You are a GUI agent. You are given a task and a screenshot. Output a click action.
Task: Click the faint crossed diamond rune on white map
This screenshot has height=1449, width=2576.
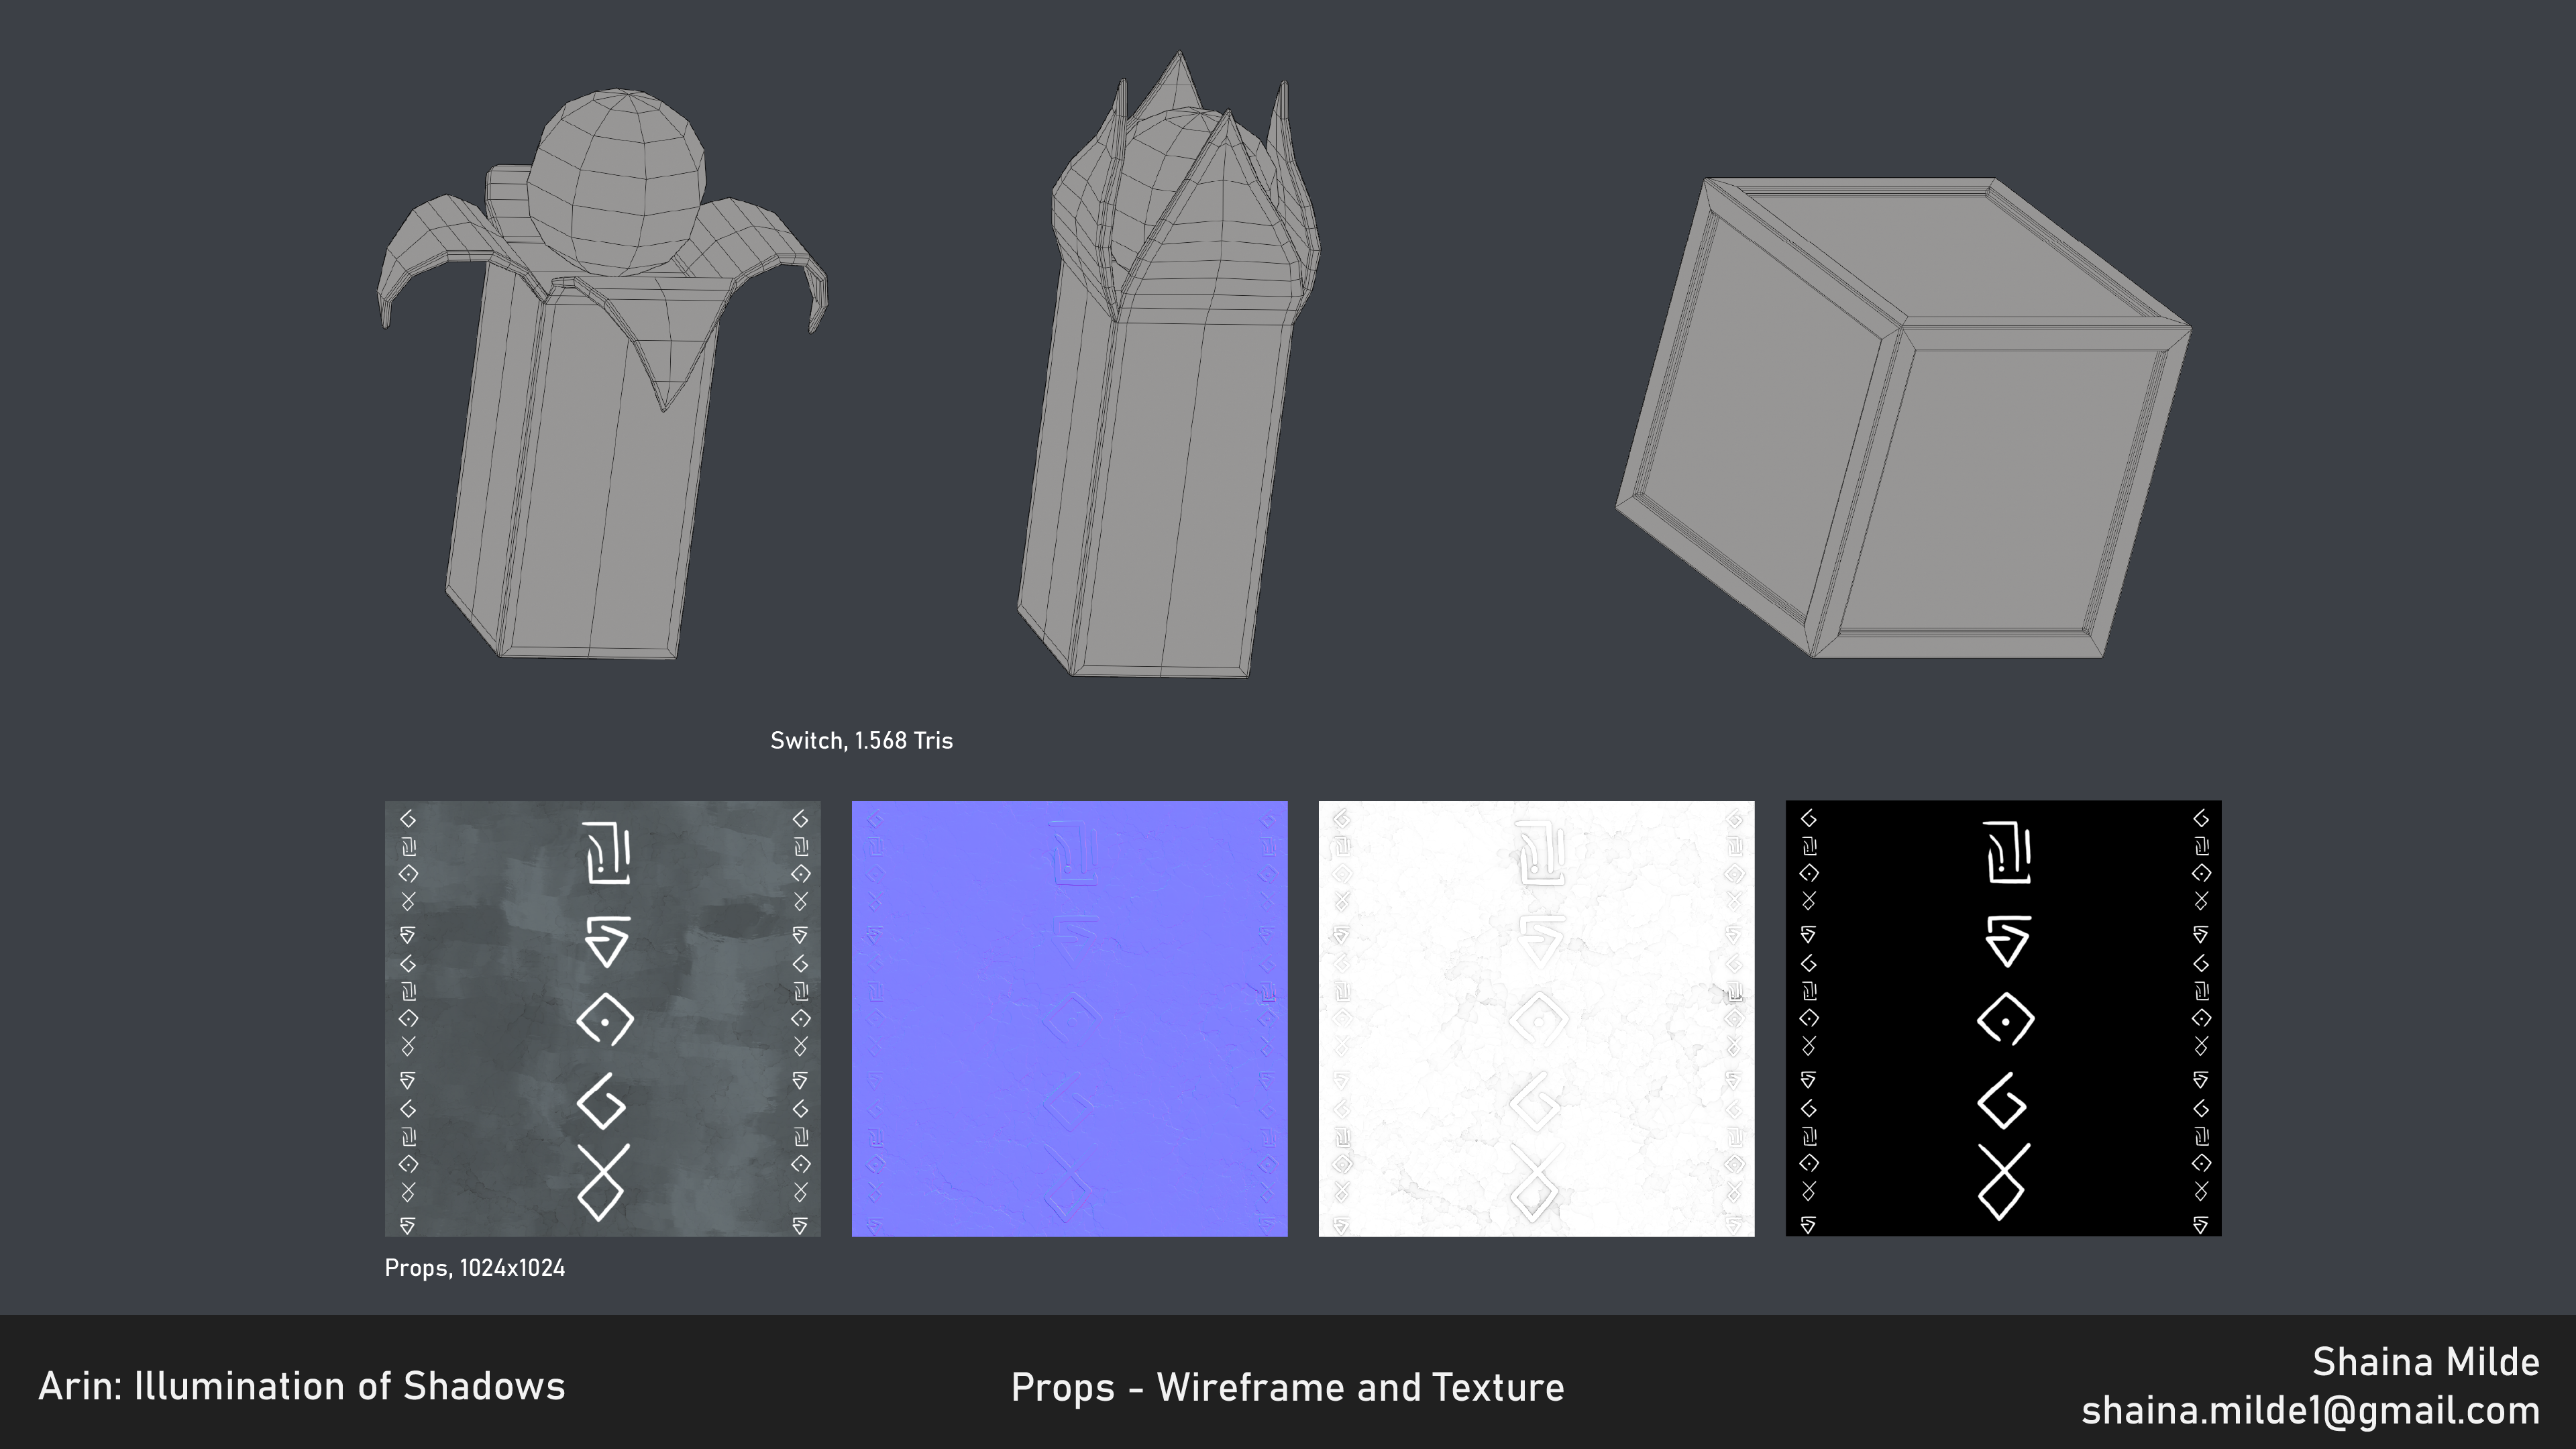tap(1537, 1182)
